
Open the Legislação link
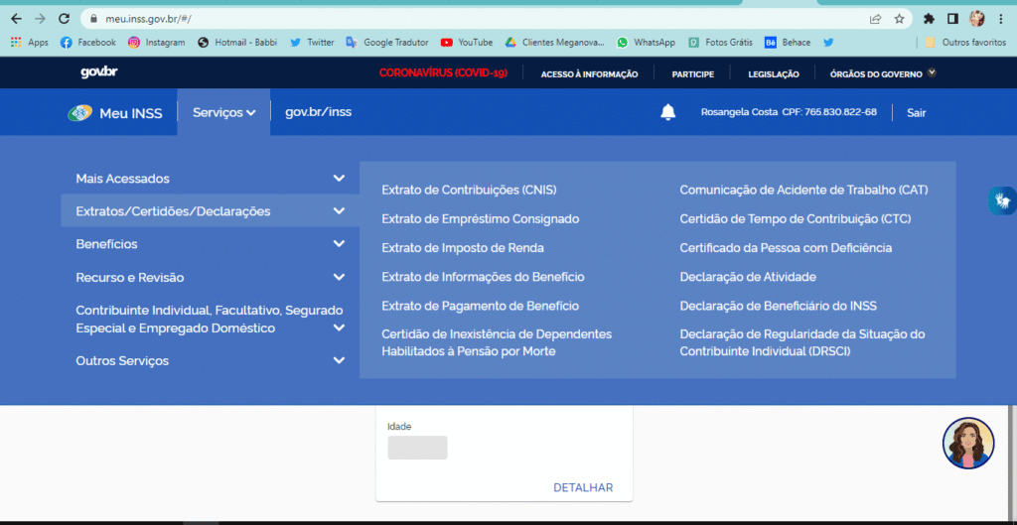coord(773,74)
